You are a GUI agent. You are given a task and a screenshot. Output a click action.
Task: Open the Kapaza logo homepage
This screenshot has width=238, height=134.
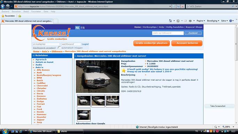(51, 33)
